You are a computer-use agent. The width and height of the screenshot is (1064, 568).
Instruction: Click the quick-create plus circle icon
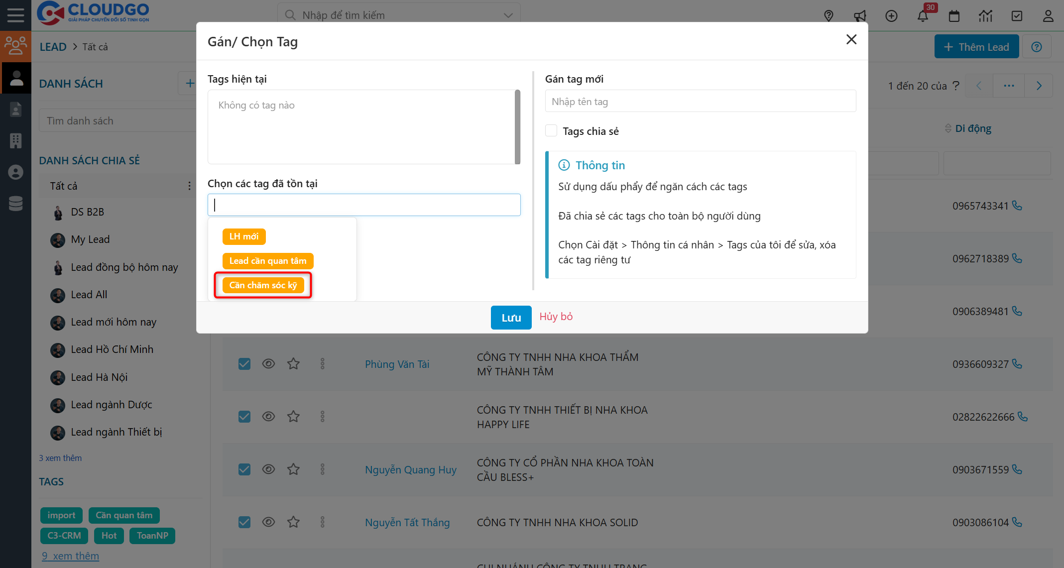[x=891, y=16]
